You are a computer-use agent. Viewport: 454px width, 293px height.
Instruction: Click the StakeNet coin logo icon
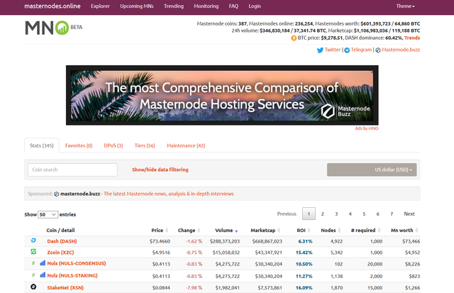[33, 287]
